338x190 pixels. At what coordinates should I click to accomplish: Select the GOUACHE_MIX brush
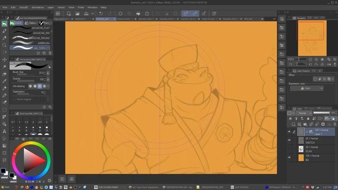31,33
